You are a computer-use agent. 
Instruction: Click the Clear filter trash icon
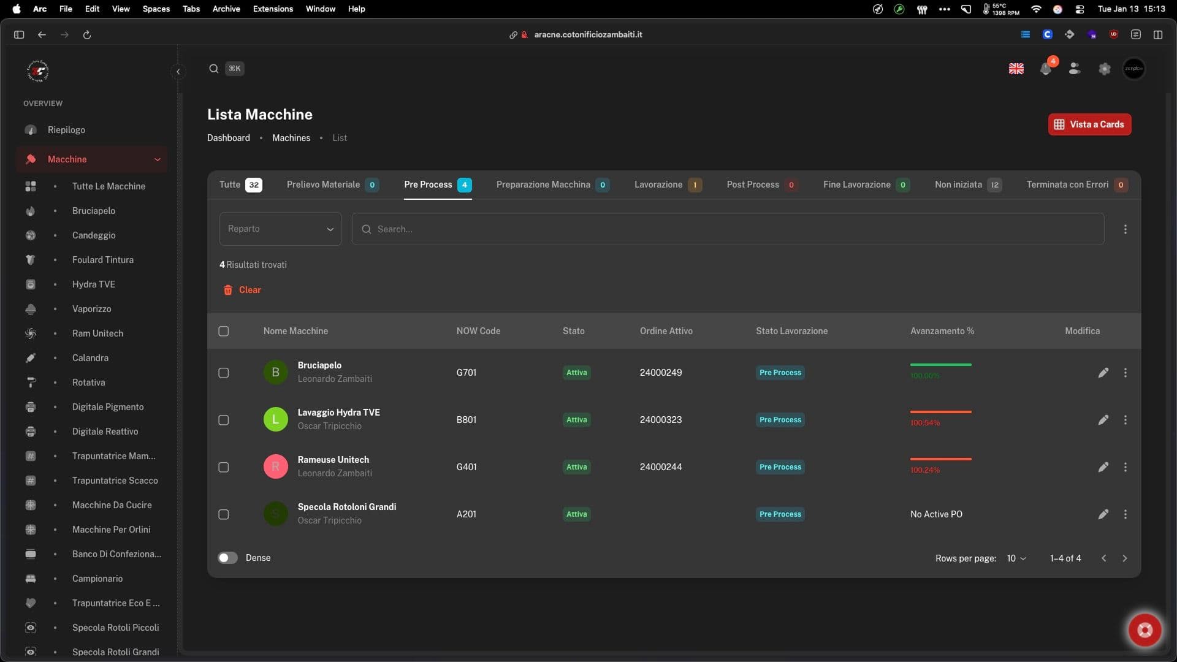coord(228,290)
